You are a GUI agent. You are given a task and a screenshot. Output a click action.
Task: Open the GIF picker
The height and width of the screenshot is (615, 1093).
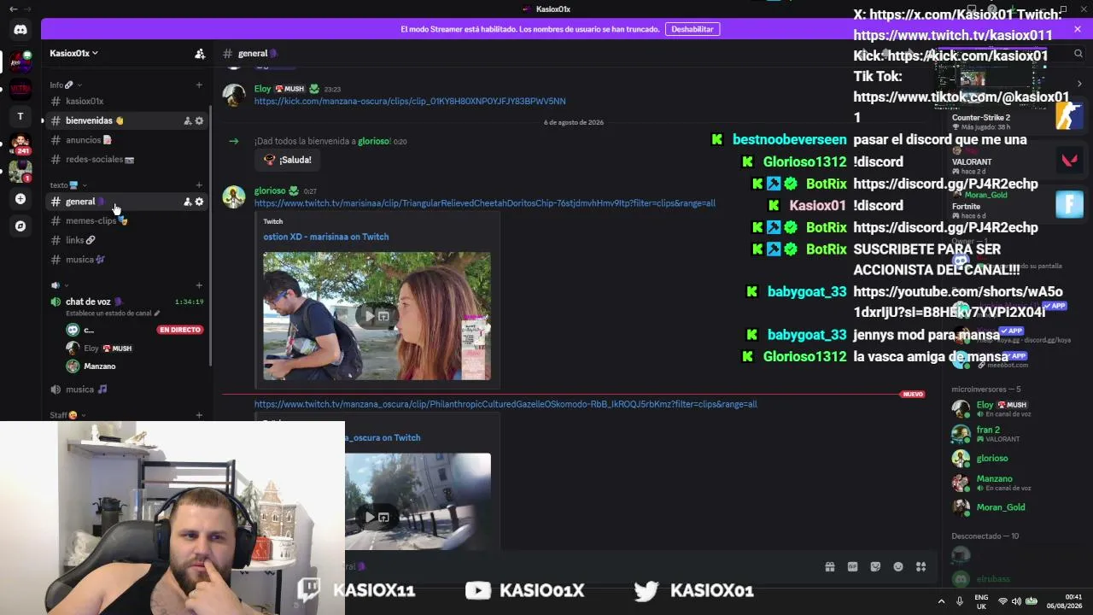(852, 566)
